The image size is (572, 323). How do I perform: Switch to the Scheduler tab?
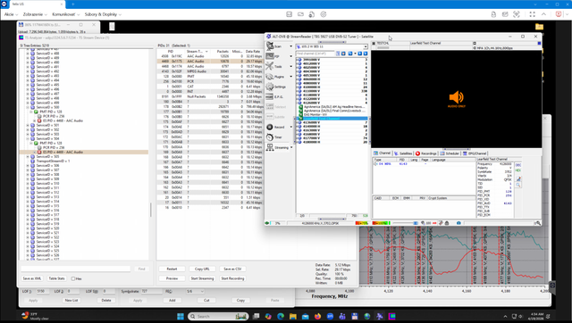click(x=450, y=153)
